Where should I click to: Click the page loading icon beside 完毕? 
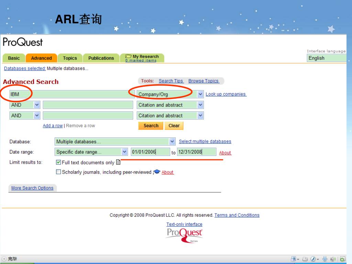(x=4, y=258)
